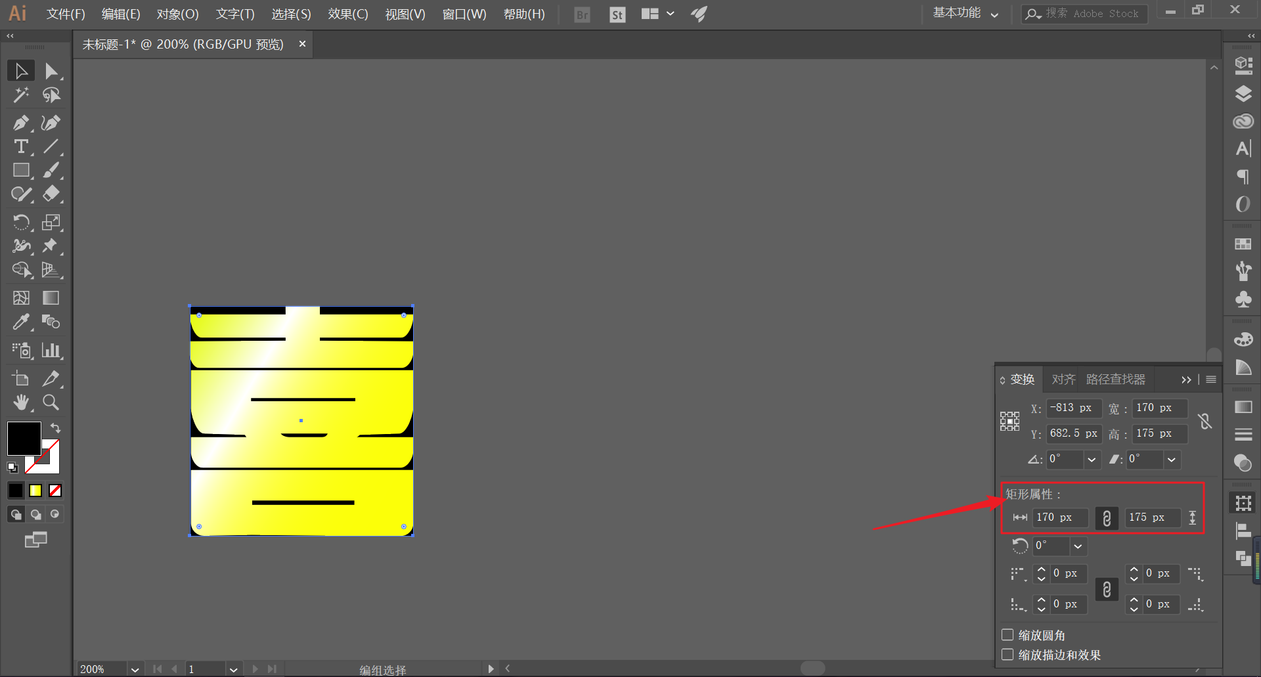Select the Puppet Warp pin tool

(51, 246)
